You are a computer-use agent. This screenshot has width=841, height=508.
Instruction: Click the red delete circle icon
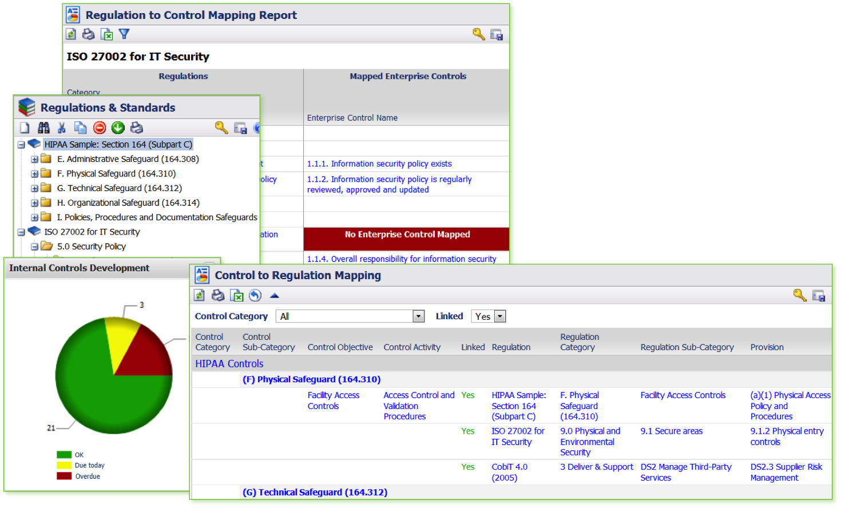click(100, 128)
